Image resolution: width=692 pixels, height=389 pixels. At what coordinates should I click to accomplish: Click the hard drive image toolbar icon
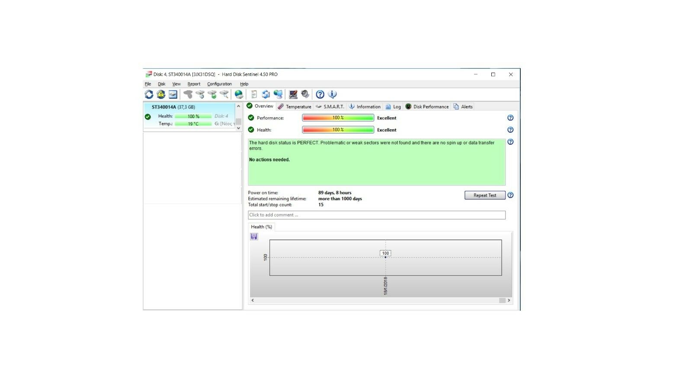pyautogui.click(x=173, y=94)
